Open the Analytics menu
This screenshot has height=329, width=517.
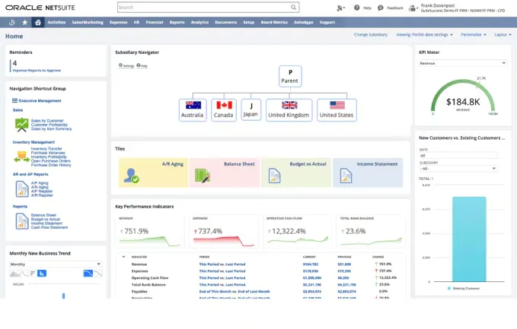tap(199, 22)
